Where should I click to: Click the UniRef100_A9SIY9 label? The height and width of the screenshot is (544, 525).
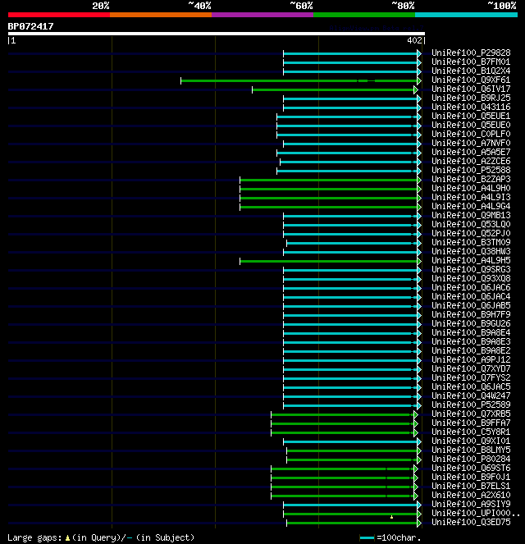point(471,504)
